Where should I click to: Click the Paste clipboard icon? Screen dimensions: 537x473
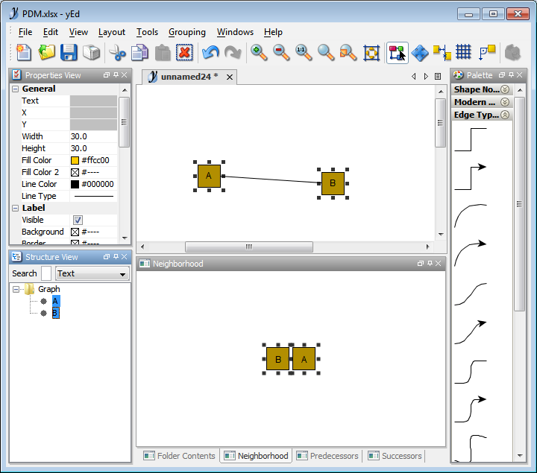[163, 53]
